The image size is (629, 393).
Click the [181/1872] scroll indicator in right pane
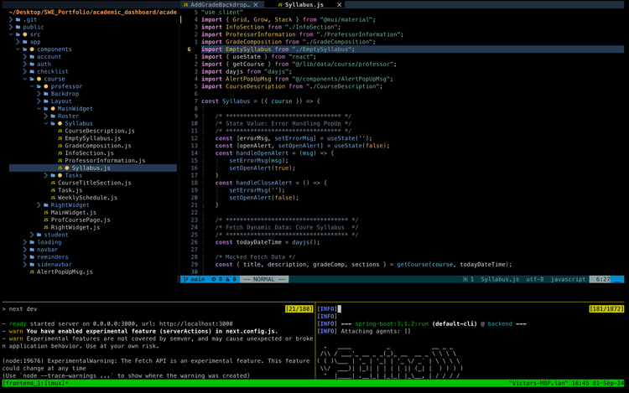tap(606, 309)
